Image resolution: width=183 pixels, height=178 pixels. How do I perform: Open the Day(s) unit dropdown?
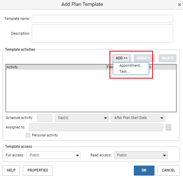[x=82, y=118]
